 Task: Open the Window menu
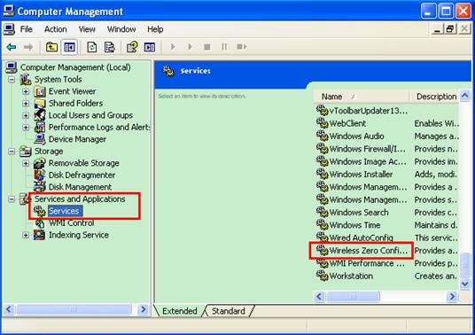[121, 29]
